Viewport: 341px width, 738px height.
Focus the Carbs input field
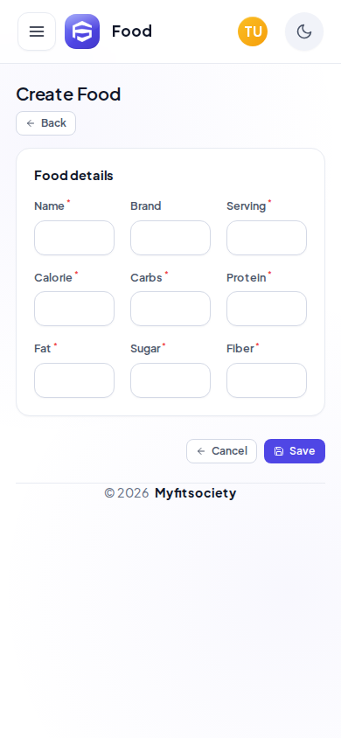(170, 309)
